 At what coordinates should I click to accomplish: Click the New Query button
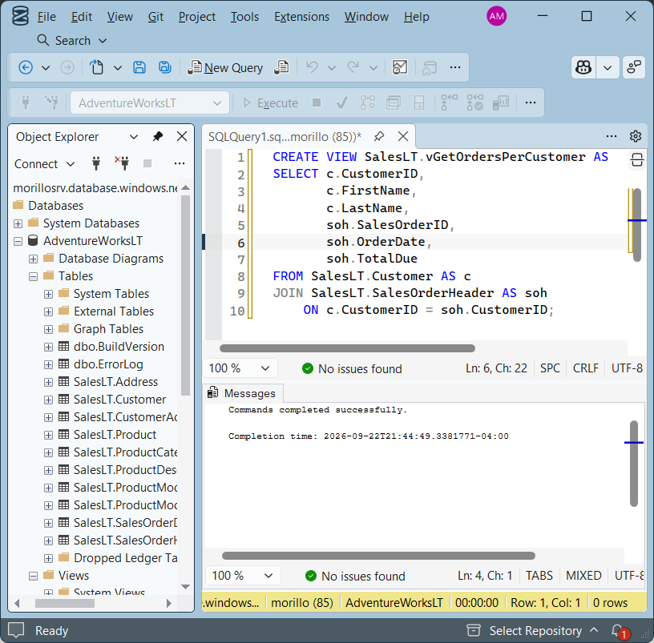coord(226,67)
